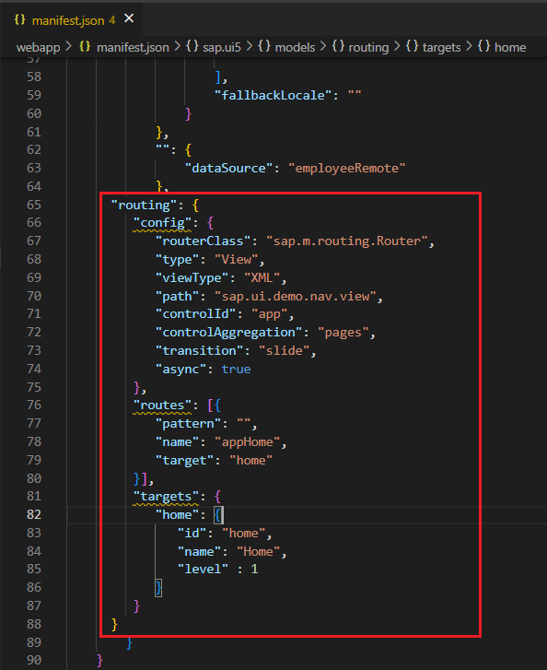Image resolution: width=547 pixels, height=670 pixels.
Task: Click the "routerClass" key
Action: (203, 241)
